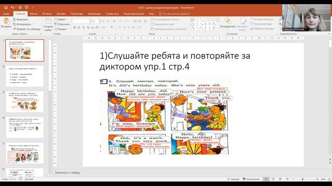Select slide 5 thumbnail in panel

pos(25,153)
